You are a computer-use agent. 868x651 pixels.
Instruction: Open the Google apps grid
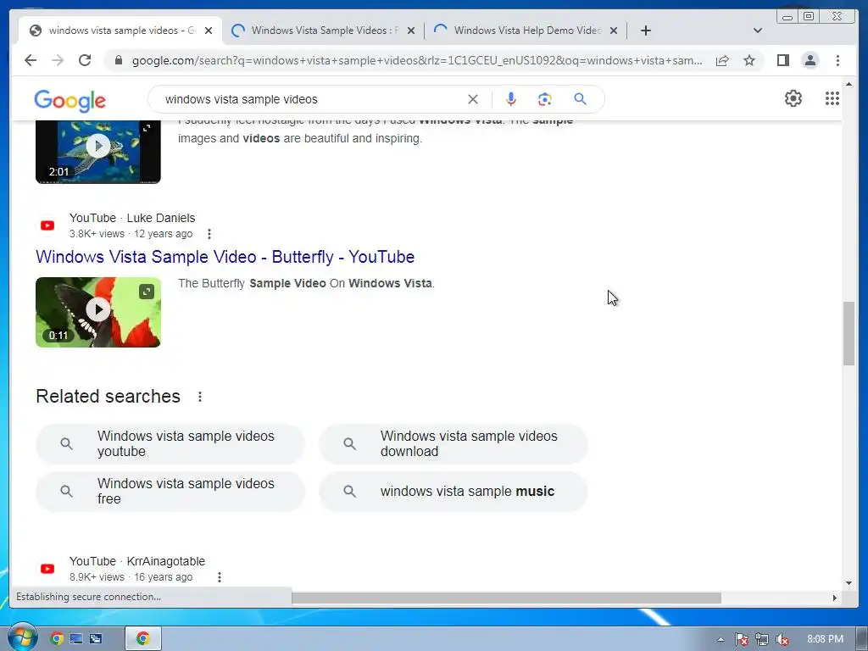(x=832, y=98)
